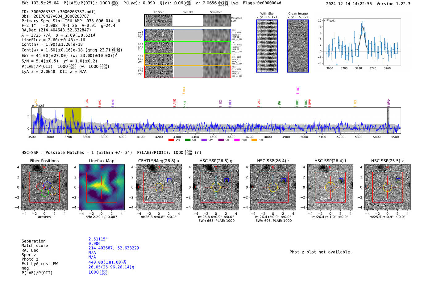432x294 pixels.
Task: Click the grey shaded band near 5460 Å
Action: pos(388,120)
